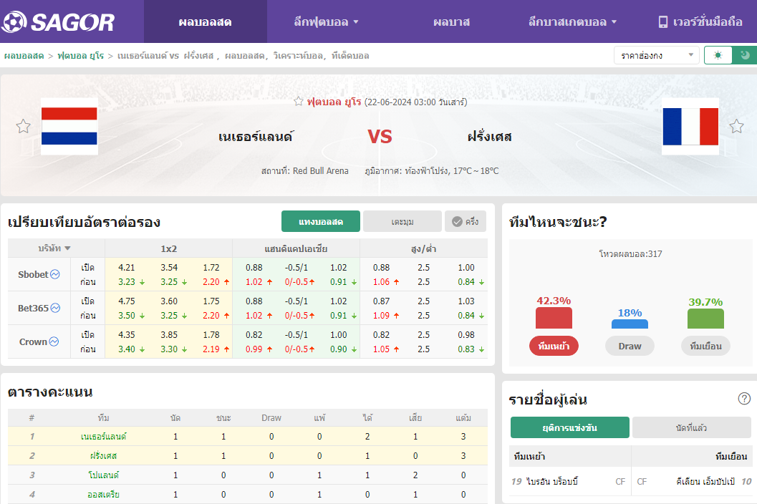
Task: Click Bet365 opening home odds 4.75
Action: [x=127, y=301]
